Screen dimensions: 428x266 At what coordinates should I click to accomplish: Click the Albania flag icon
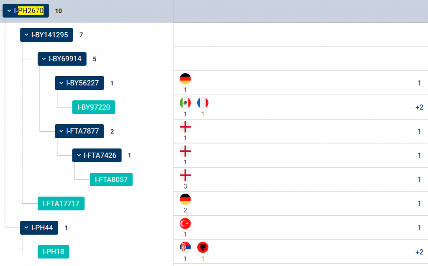pyautogui.click(x=203, y=248)
